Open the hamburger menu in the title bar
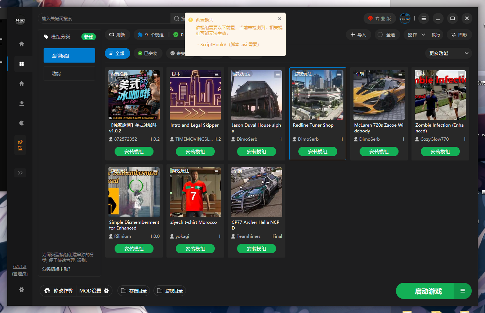The height and width of the screenshot is (313, 485). [x=424, y=18]
